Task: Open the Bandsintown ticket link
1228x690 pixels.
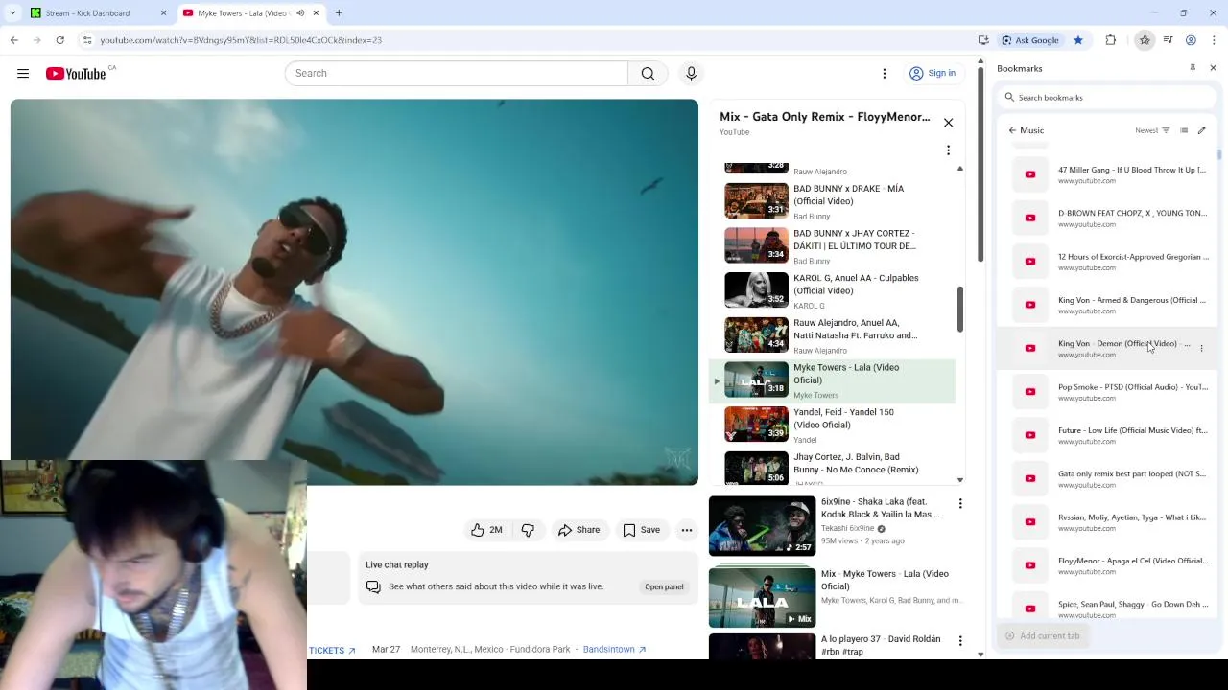Action: 613,650
